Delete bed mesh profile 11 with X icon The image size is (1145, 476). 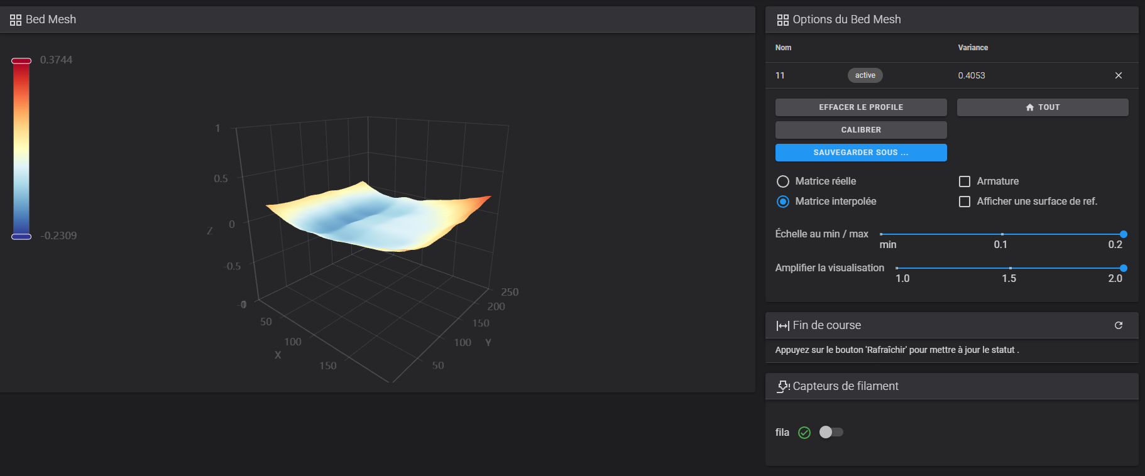click(x=1119, y=75)
